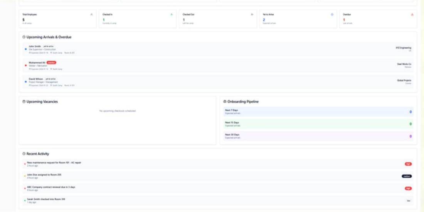424x212 pixels.
Task: Click the people icon on Total Employees card
Action: [91, 15]
